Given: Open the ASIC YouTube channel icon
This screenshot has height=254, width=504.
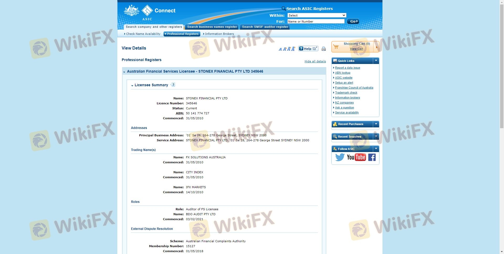Looking at the screenshot, I should (356, 157).
